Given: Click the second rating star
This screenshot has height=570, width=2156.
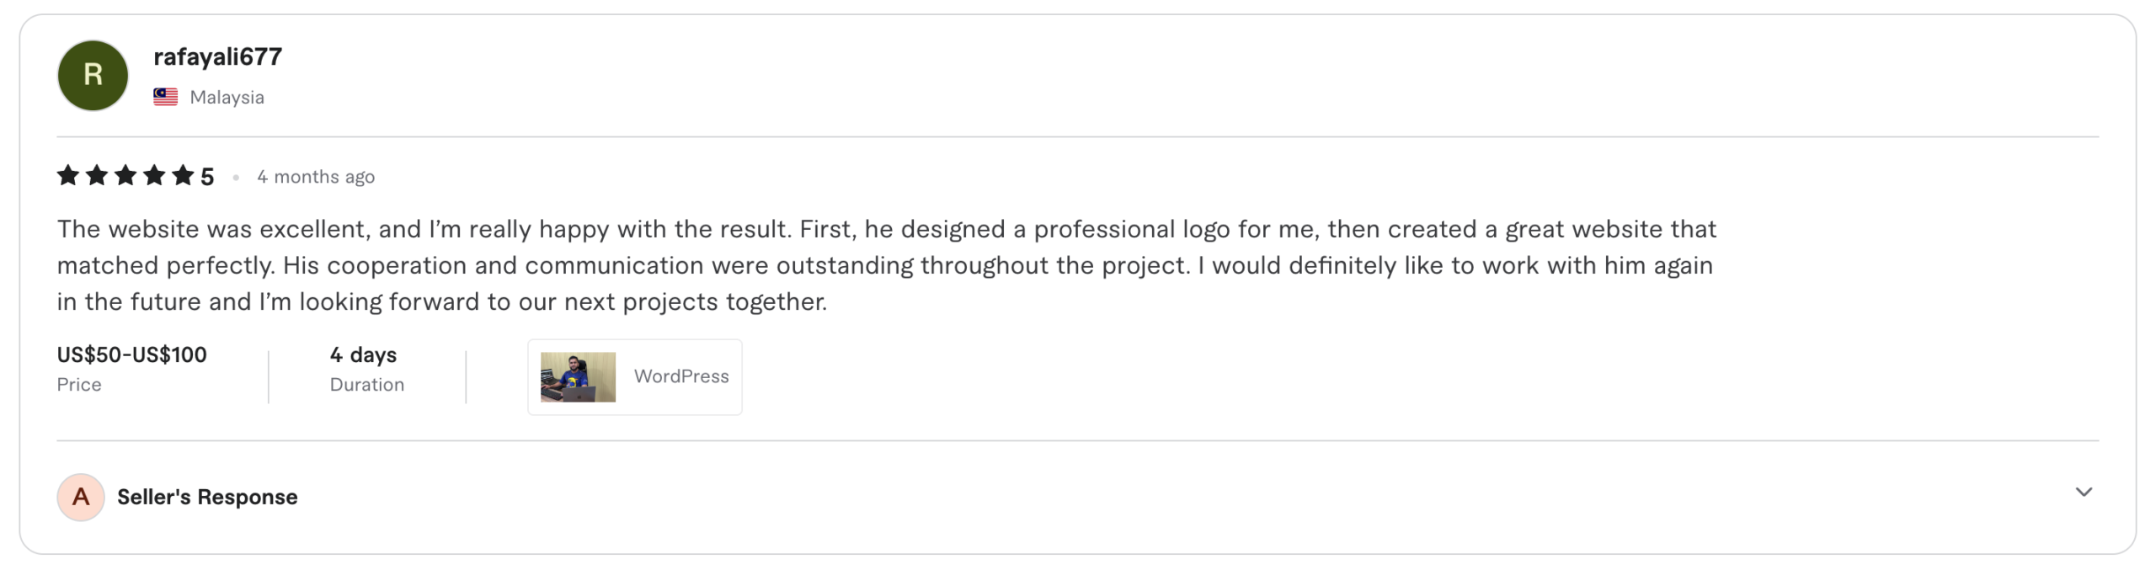Looking at the screenshot, I should coord(97,175).
